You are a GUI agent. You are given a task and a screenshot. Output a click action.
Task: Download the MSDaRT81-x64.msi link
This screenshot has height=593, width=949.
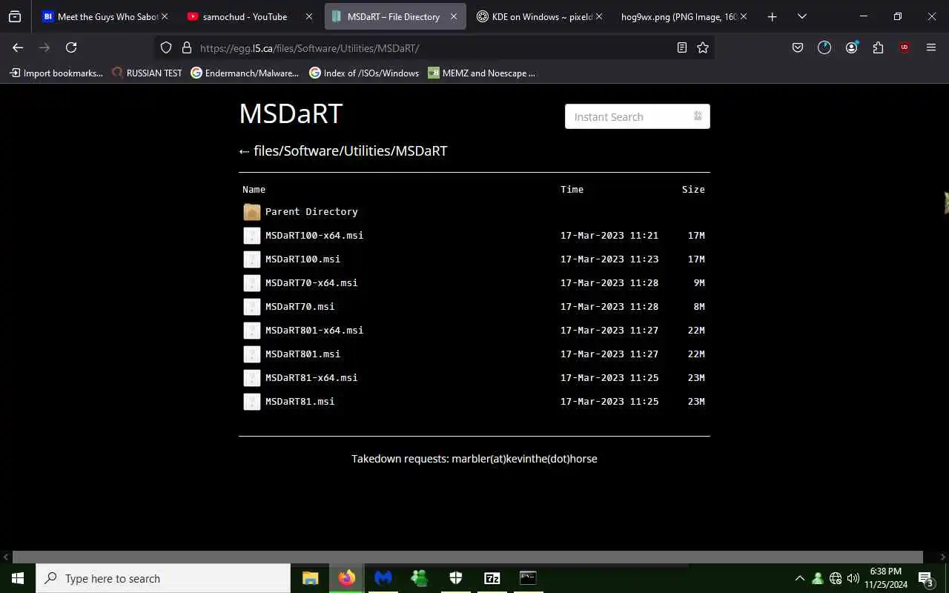(x=311, y=378)
